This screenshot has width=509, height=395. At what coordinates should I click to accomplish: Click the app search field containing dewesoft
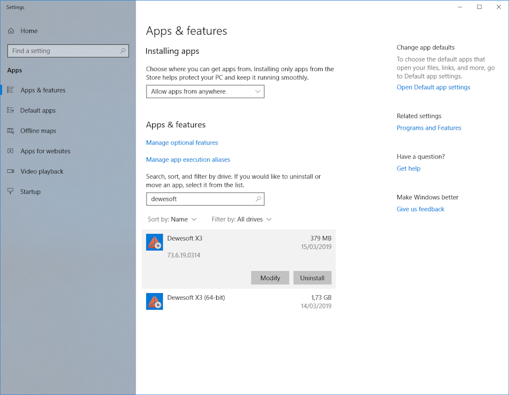click(205, 199)
